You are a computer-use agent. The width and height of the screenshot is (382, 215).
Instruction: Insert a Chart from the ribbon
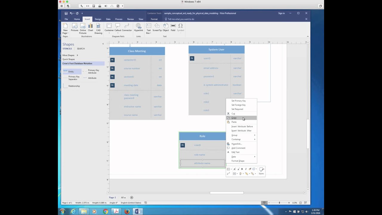click(90, 27)
